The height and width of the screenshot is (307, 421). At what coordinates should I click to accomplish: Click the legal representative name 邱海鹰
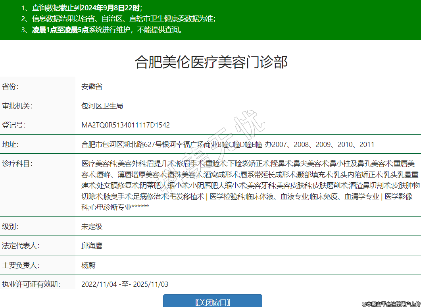92,246
